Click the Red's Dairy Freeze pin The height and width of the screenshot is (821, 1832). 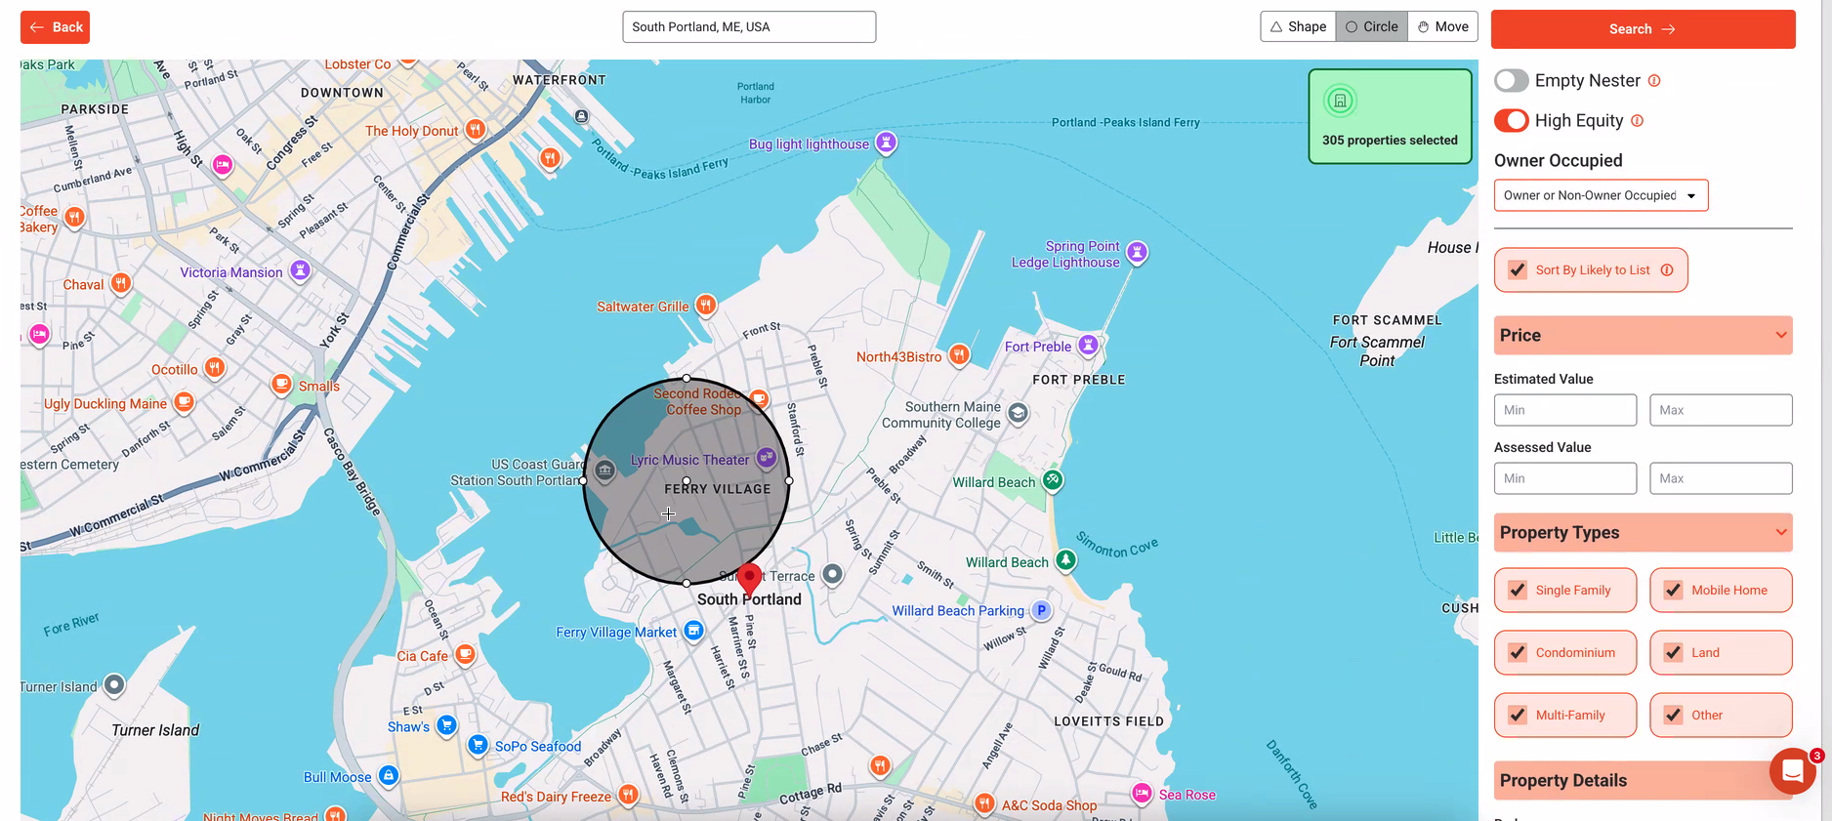pos(628,795)
